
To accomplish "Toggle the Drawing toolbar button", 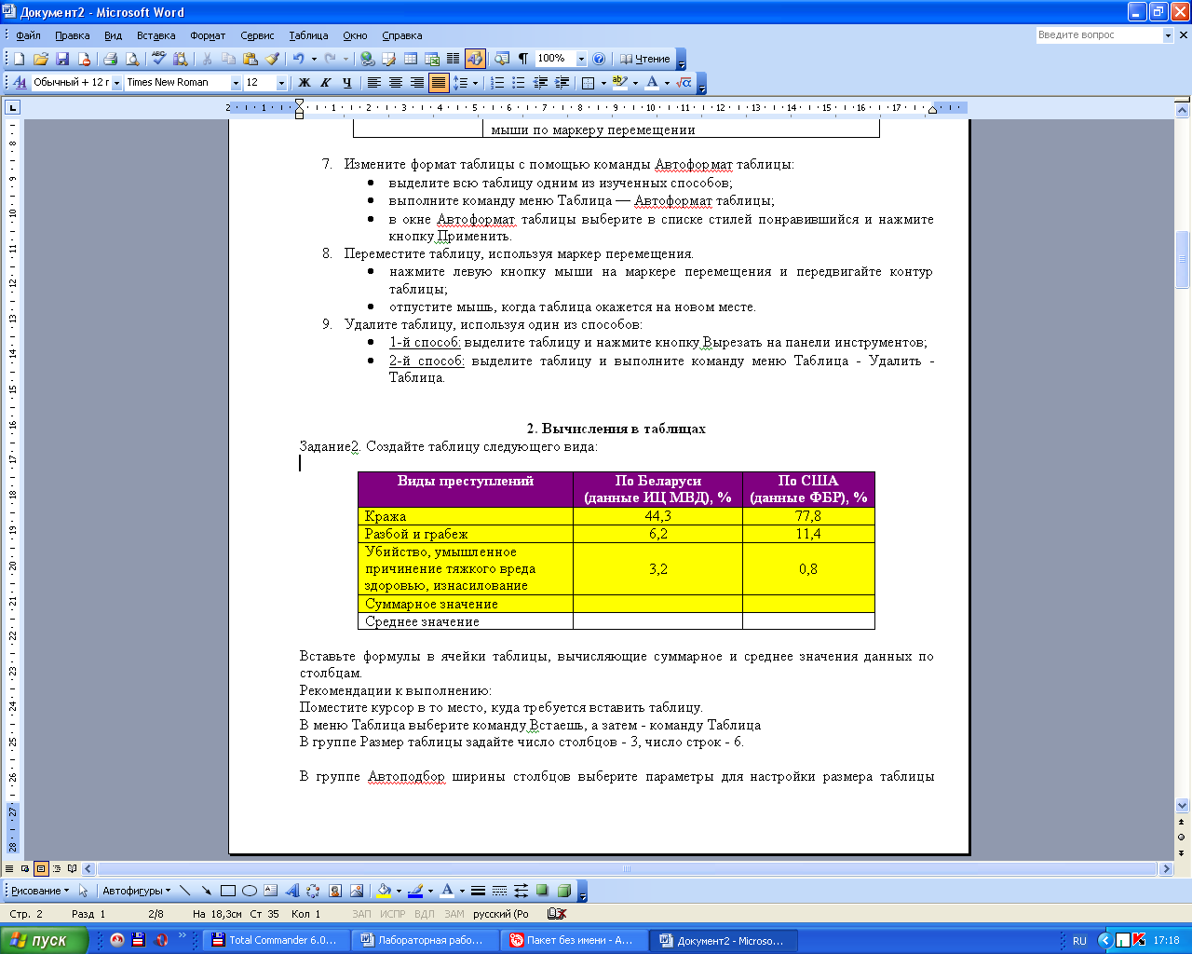I will (475, 59).
